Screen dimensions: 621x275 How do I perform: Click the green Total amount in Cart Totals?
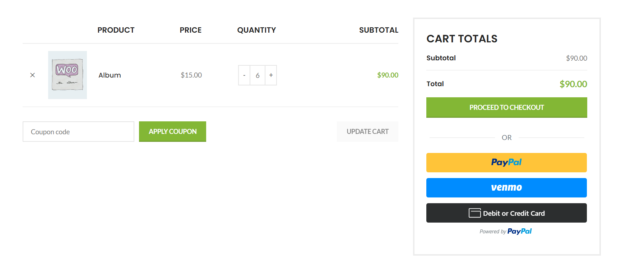click(573, 84)
